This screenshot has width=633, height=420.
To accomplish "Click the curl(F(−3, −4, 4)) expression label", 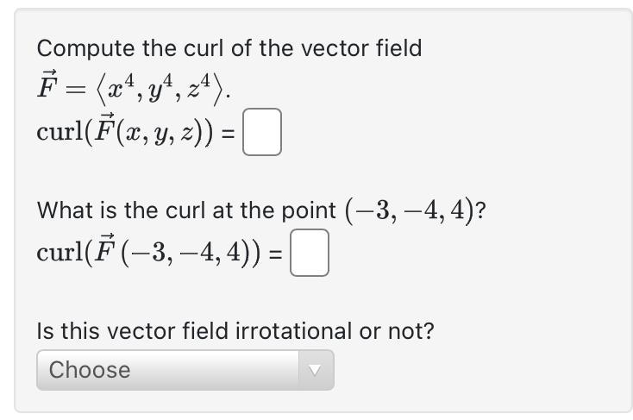I will (148, 252).
